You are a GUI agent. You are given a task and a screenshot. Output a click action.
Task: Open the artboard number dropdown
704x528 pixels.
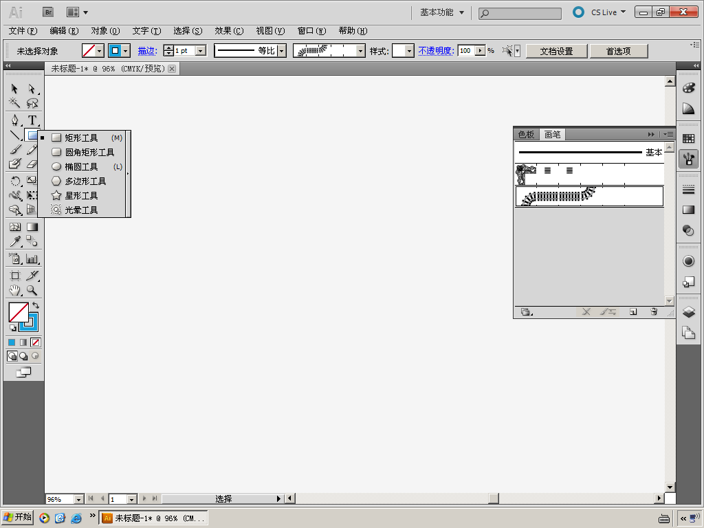click(x=131, y=499)
